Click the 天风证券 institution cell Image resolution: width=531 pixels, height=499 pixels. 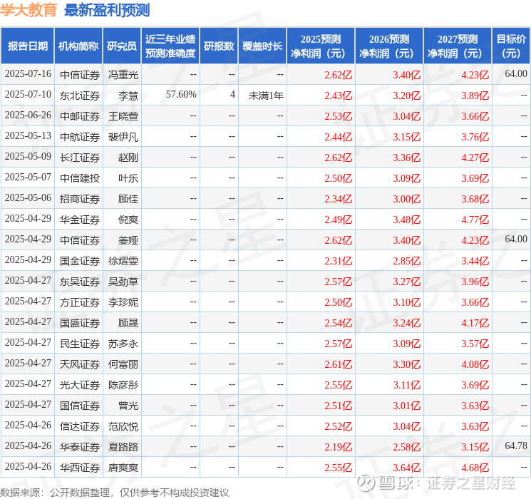(80, 364)
